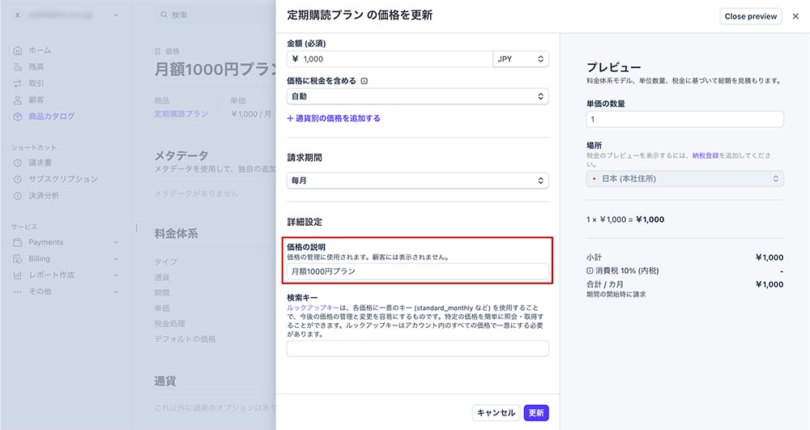The width and height of the screenshot is (810, 430).
Task: Close the price update panel with X
Action: click(x=795, y=16)
